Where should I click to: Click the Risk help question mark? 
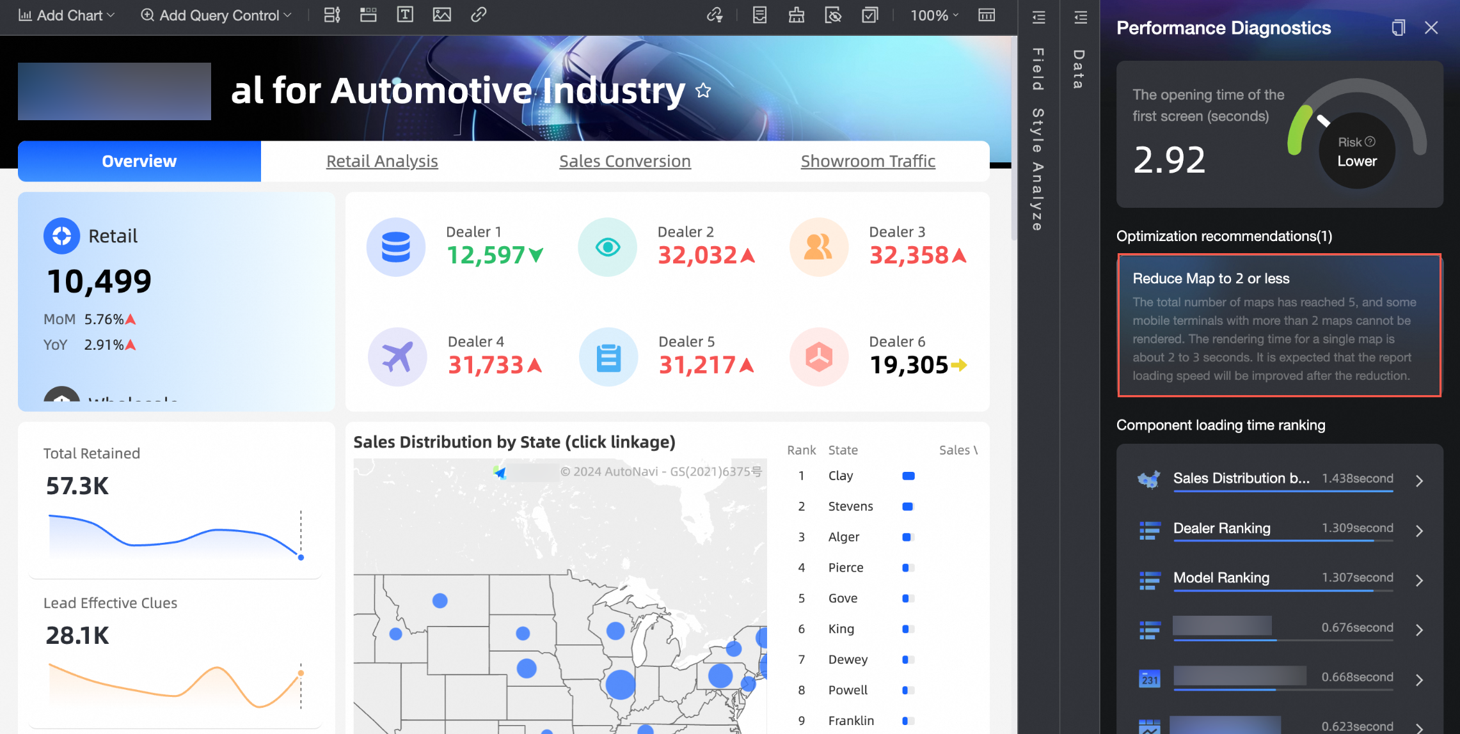pyautogui.click(x=1370, y=141)
